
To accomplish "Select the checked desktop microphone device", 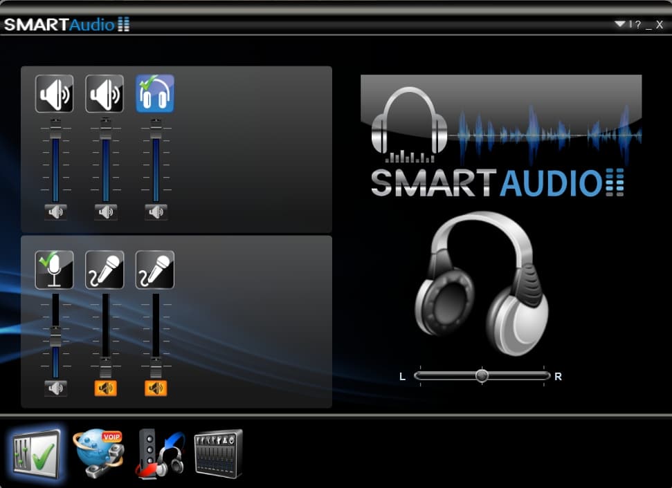I will tap(55, 270).
